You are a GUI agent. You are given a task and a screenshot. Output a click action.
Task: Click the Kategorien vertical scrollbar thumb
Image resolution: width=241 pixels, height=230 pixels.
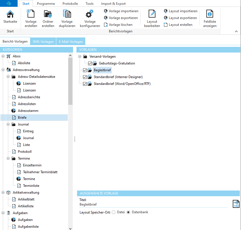click(70, 82)
